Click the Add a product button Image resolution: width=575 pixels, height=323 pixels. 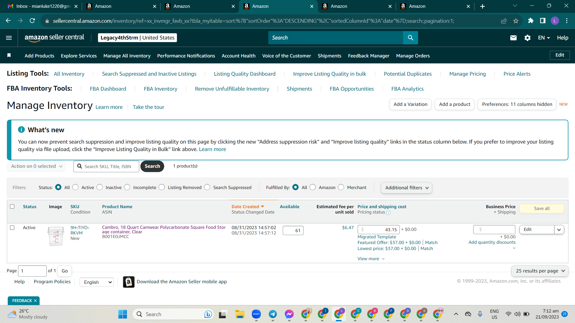coord(455,104)
